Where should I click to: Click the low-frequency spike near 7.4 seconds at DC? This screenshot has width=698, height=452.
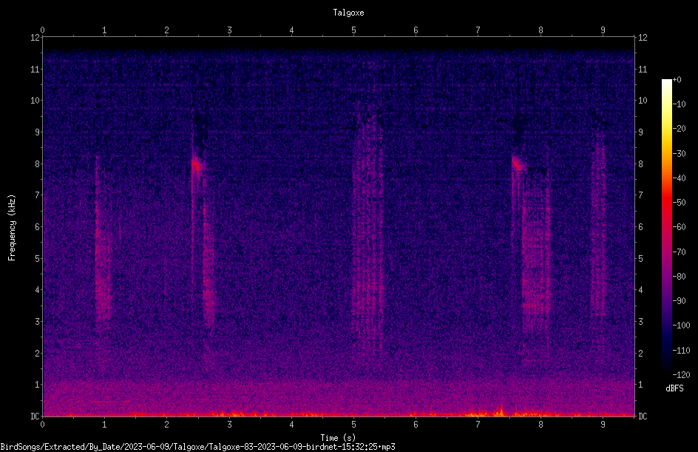click(501, 411)
